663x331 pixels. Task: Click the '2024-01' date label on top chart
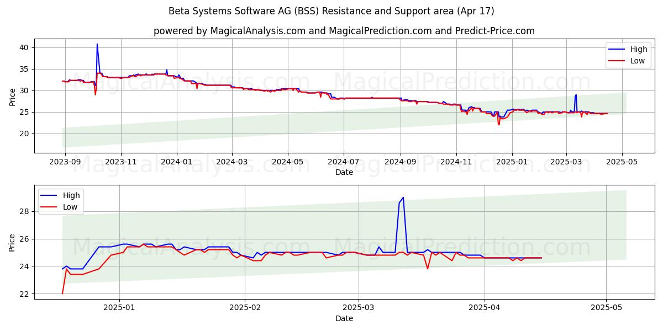click(177, 162)
